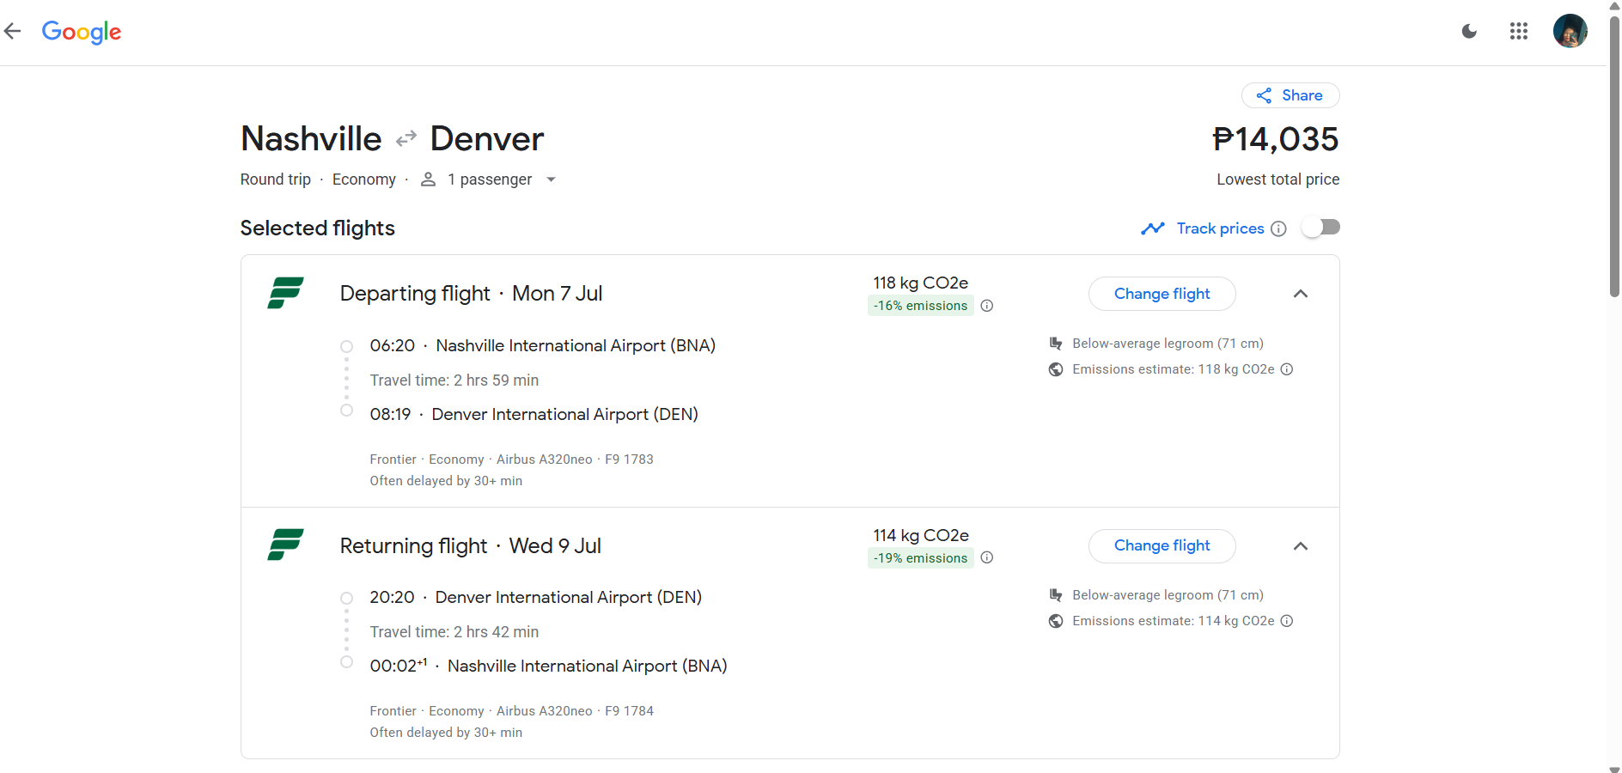This screenshot has width=1622, height=773.
Task: Click info icon for 114 kg emissions estimate
Action: click(1287, 621)
